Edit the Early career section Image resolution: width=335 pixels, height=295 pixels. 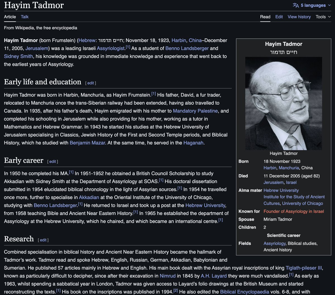pyautogui.click(x=52, y=161)
